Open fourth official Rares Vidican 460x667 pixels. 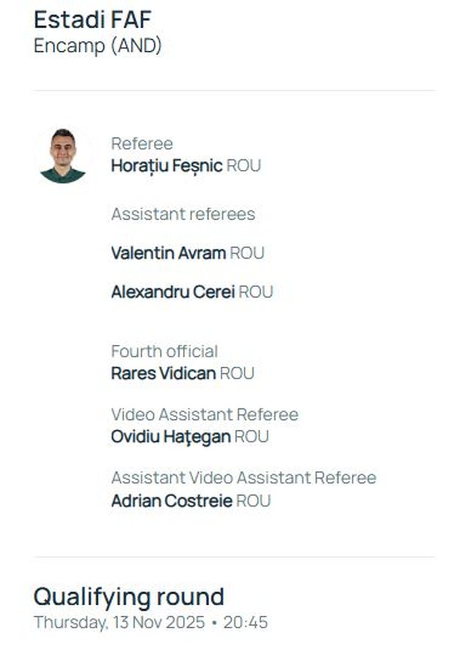tap(163, 373)
